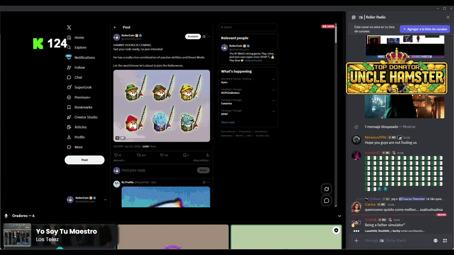454x255 pixels.
Task: Expand the Relevant replies sort dropdown
Action: (x=119, y=160)
